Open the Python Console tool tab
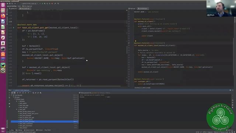 click(x=29, y=130)
